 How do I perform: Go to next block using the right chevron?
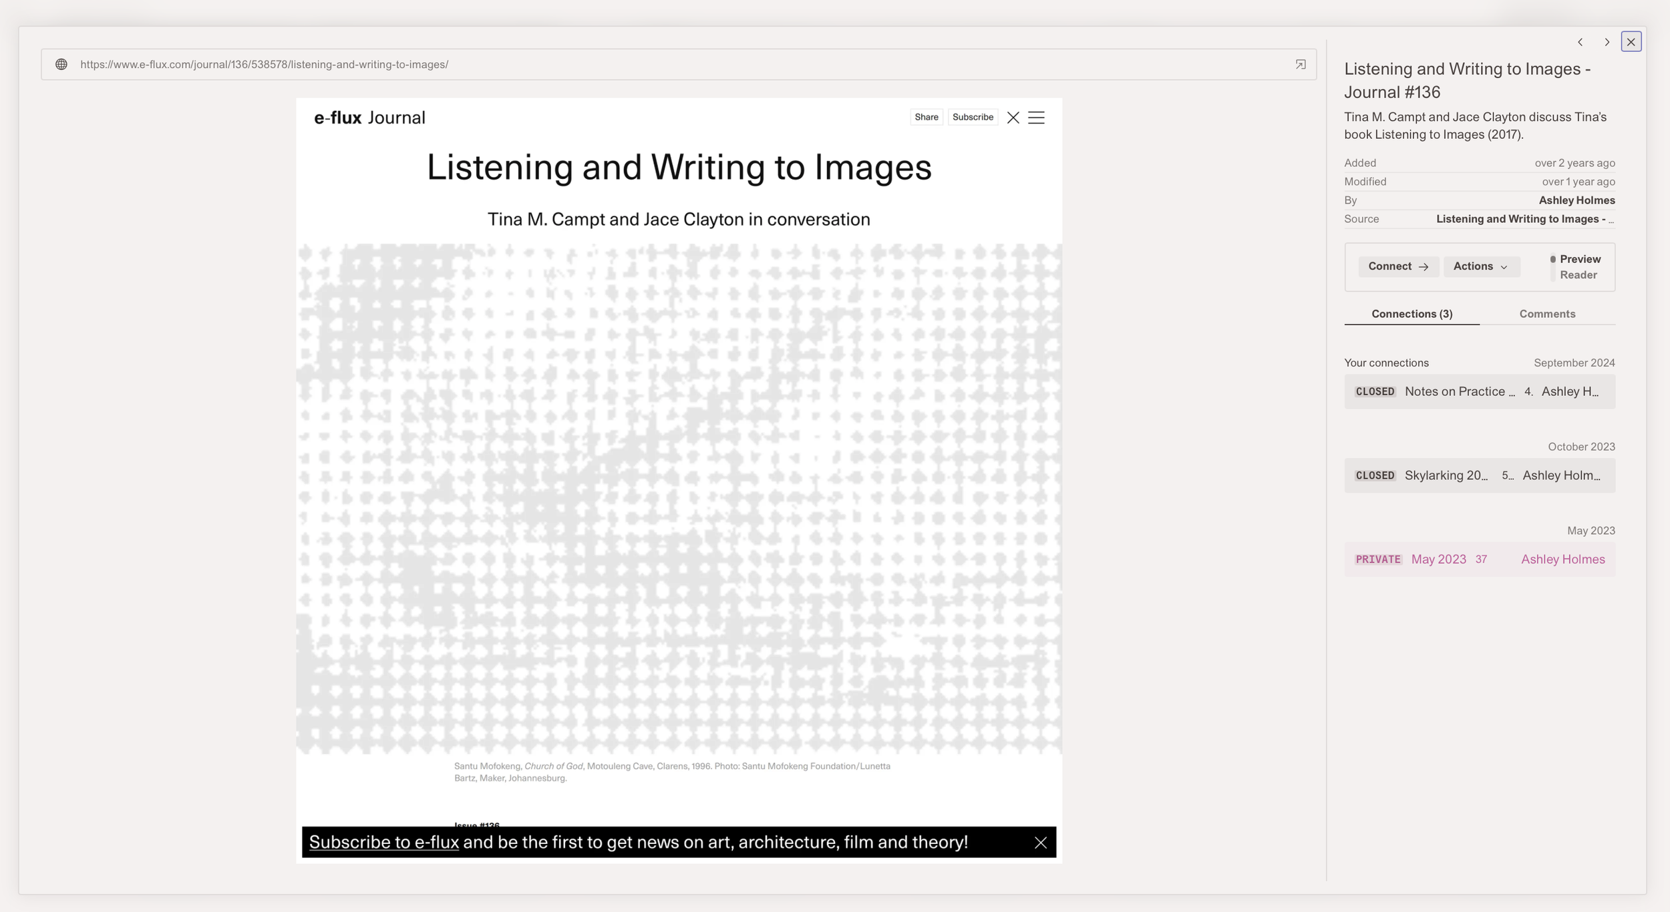pyautogui.click(x=1606, y=42)
